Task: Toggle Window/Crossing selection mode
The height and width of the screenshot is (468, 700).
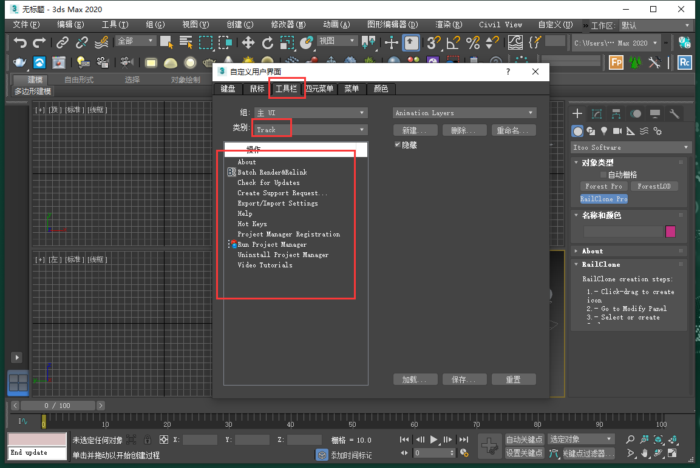Action: pos(225,43)
